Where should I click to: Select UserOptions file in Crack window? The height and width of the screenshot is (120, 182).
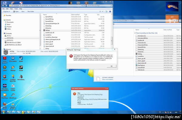[x=158, y=65]
